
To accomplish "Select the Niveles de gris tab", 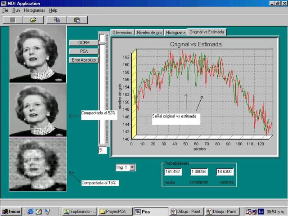I will pyautogui.click(x=149, y=32).
